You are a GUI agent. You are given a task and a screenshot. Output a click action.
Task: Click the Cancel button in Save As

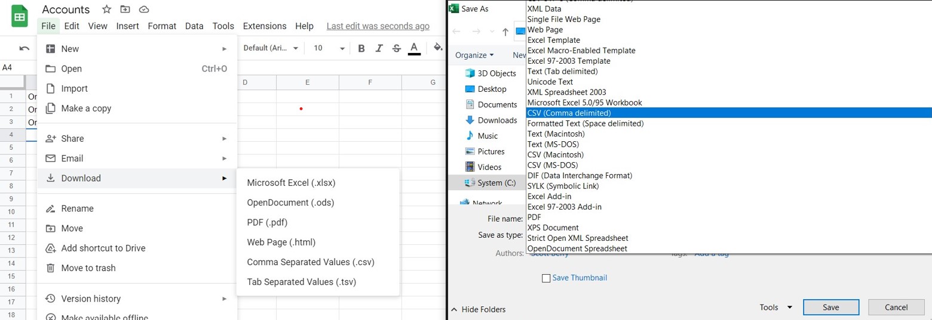[896, 307]
